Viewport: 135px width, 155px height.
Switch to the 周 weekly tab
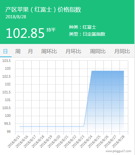(18, 51)
